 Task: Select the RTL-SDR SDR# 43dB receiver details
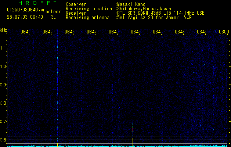161,13
